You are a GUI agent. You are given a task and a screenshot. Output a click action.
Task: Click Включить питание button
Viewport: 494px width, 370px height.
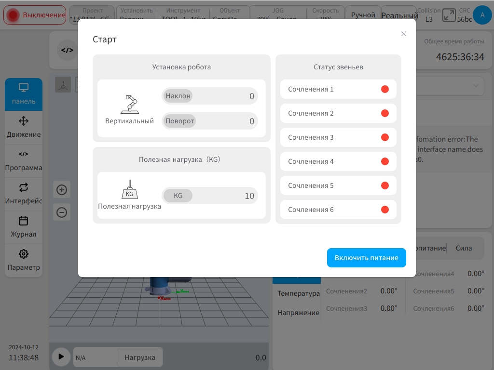367,258
